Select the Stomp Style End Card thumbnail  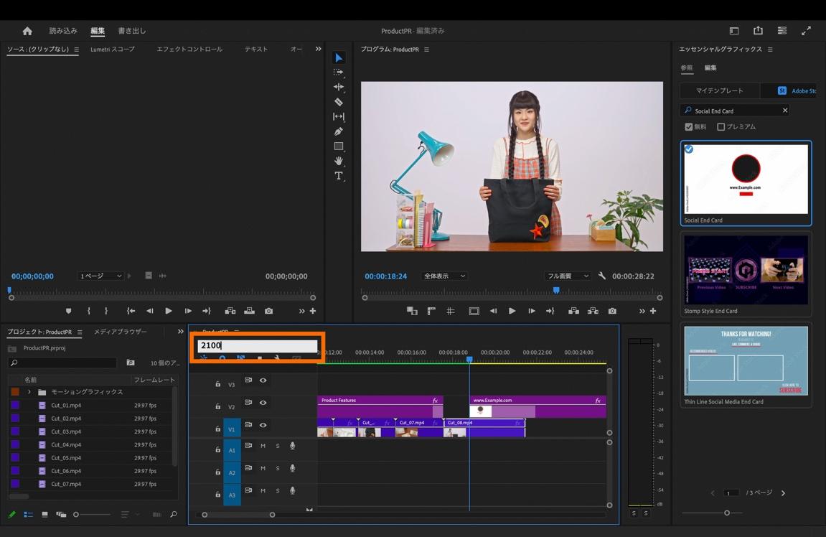click(746, 270)
